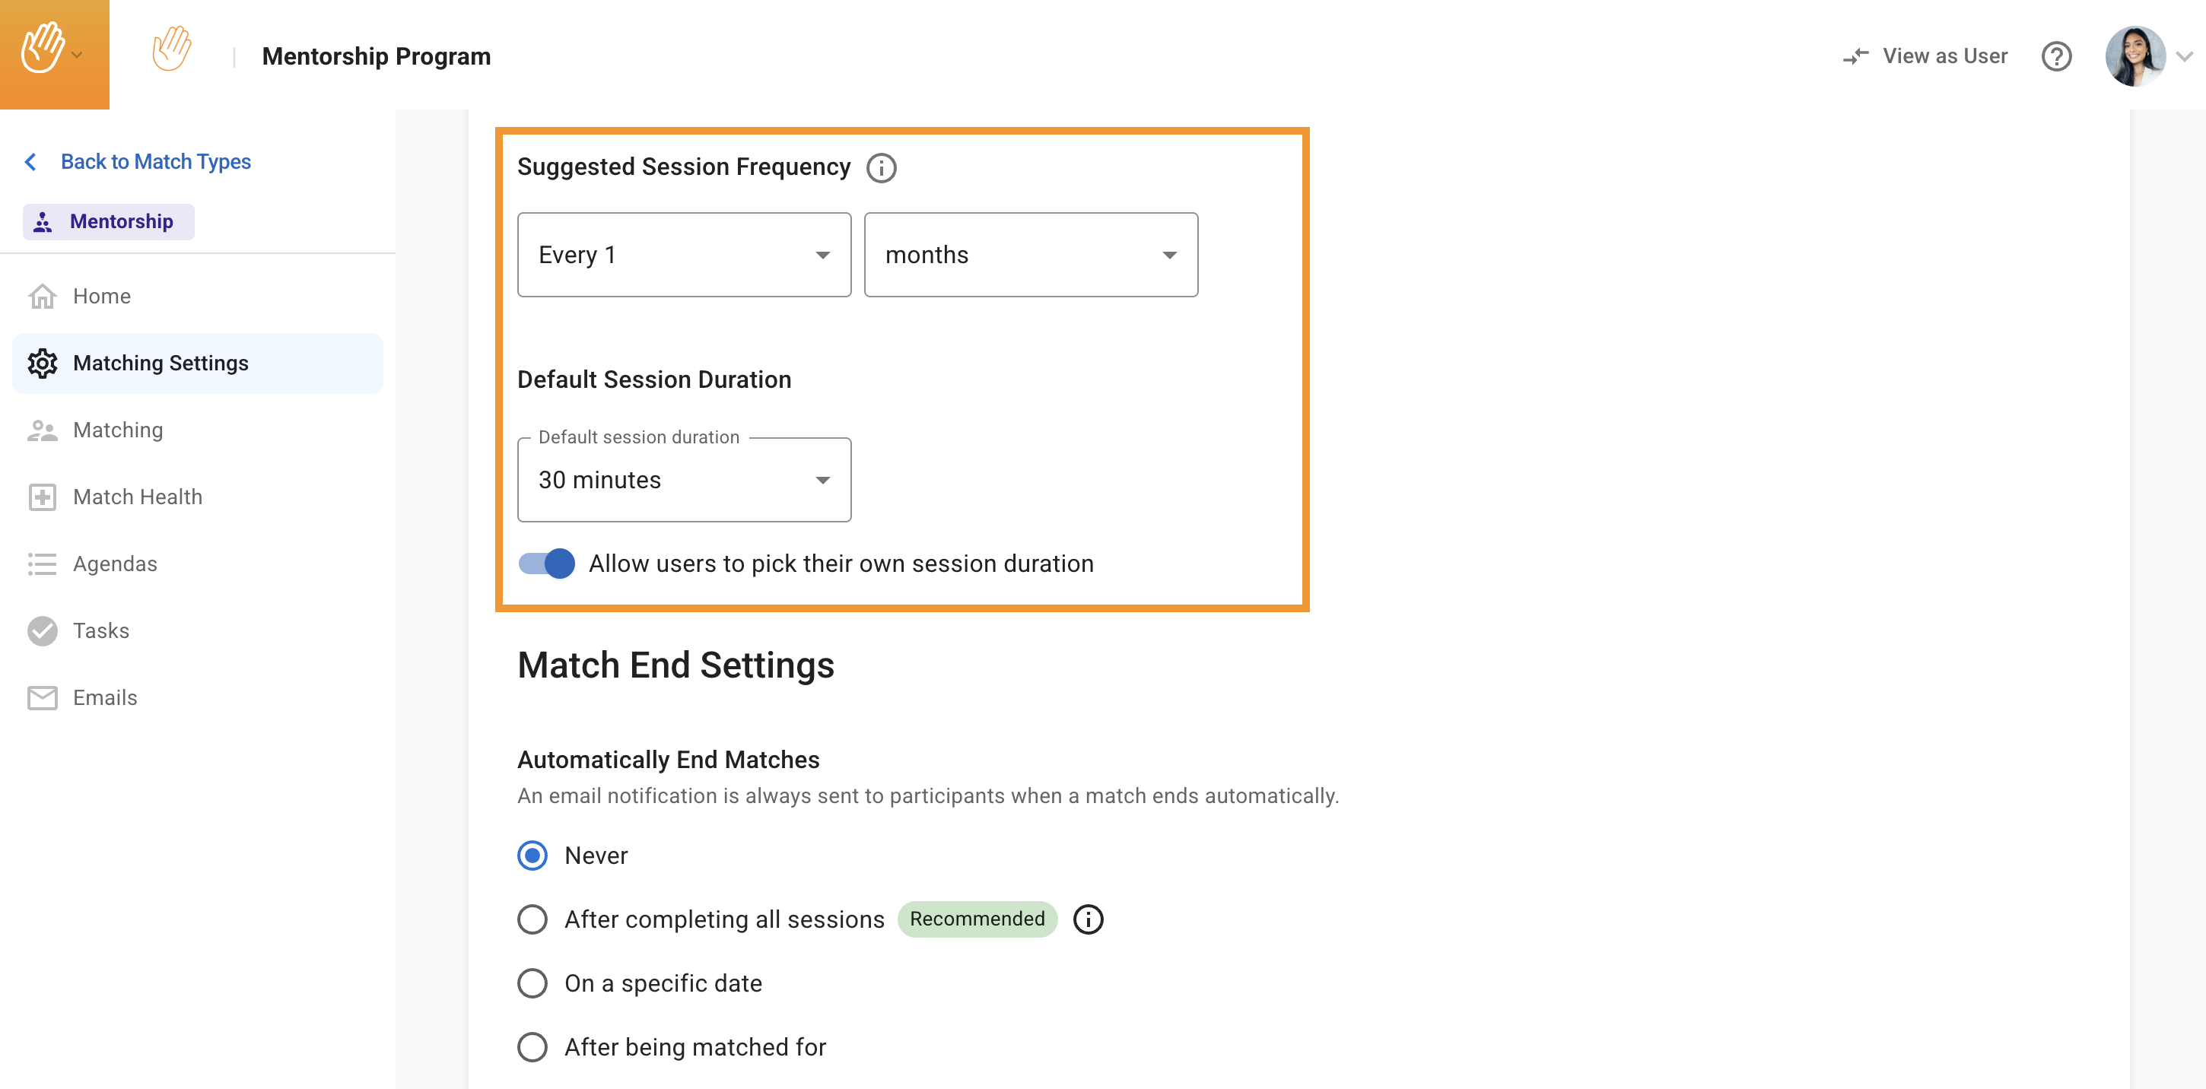Click View as User button
Screen dimensions: 2206x1089
pyautogui.click(x=1925, y=56)
